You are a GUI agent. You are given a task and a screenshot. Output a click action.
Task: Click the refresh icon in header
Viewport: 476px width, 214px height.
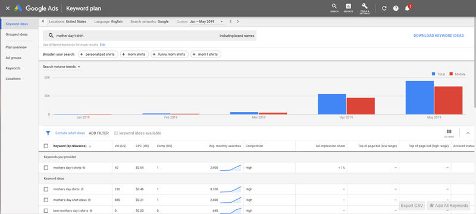pyautogui.click(x=384, y=8)
